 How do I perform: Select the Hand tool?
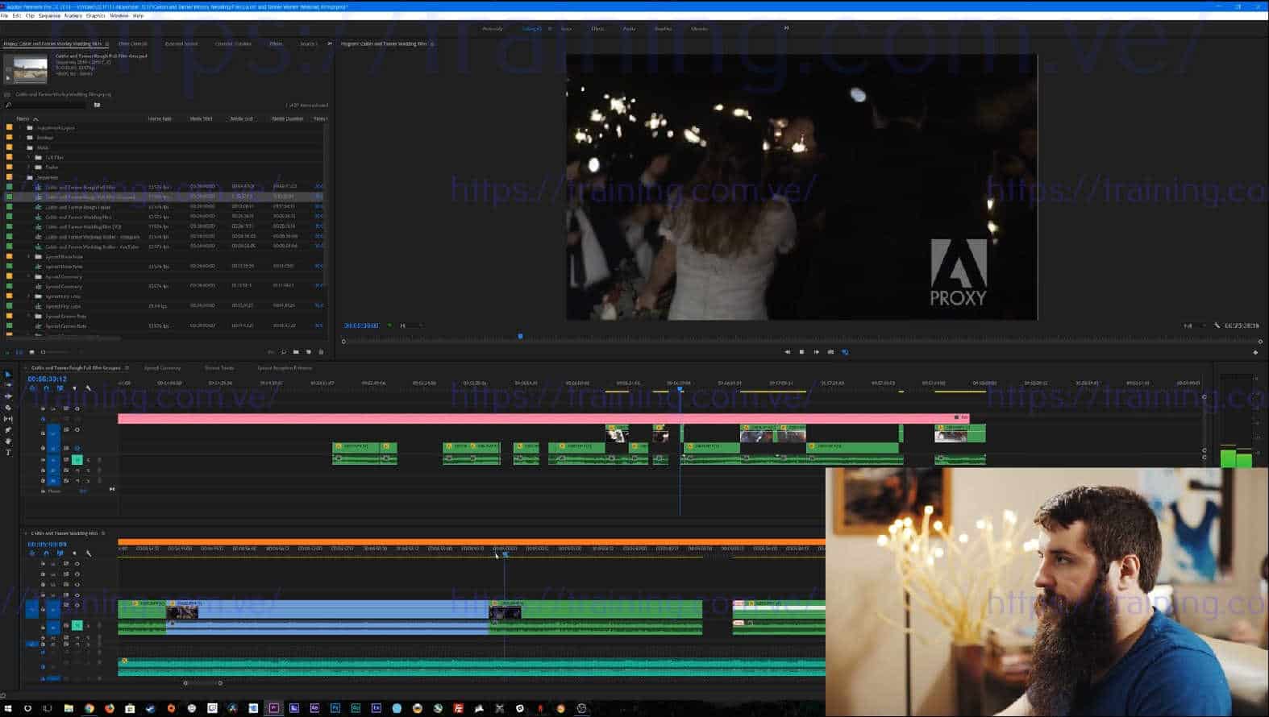click(8, 441)
